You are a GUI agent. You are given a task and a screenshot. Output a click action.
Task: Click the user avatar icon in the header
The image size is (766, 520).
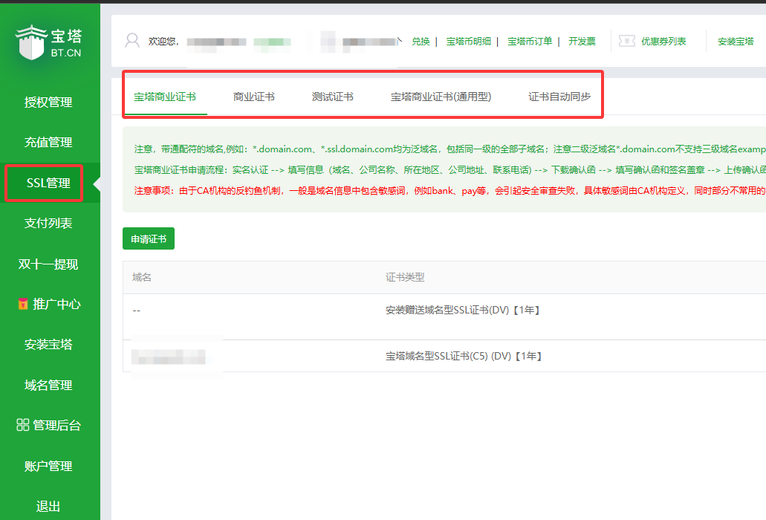tap(132, 40)
